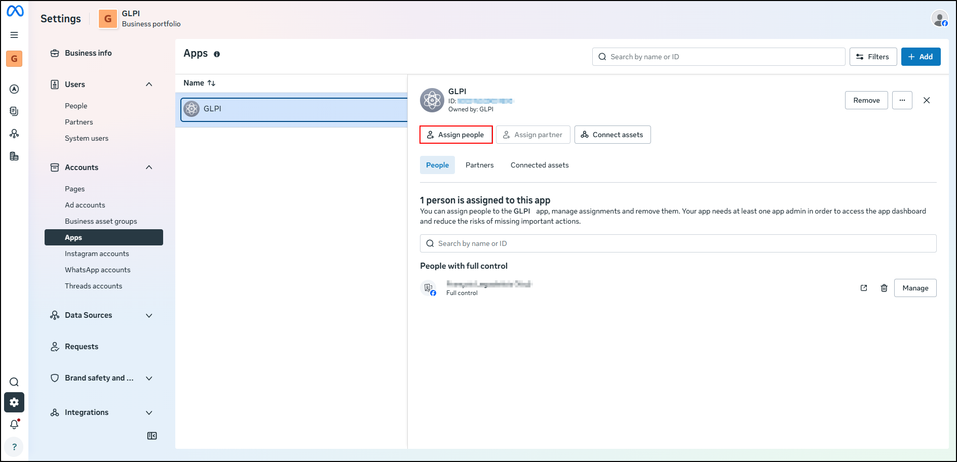Open more options ellipsis menu
Image resolution: width=957 pixels, height=462 pixels.
pyautogui.click(x=902, y=100)
